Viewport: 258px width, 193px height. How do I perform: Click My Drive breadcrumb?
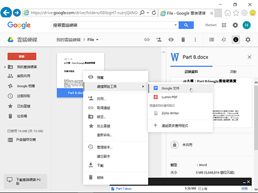tap(69, 40)
